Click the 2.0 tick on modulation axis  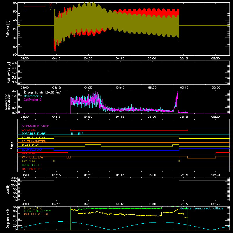click(14, 91)
